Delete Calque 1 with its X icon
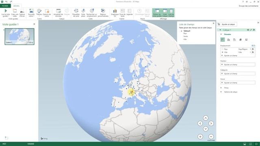260x146 pixels. click(254, 30)
